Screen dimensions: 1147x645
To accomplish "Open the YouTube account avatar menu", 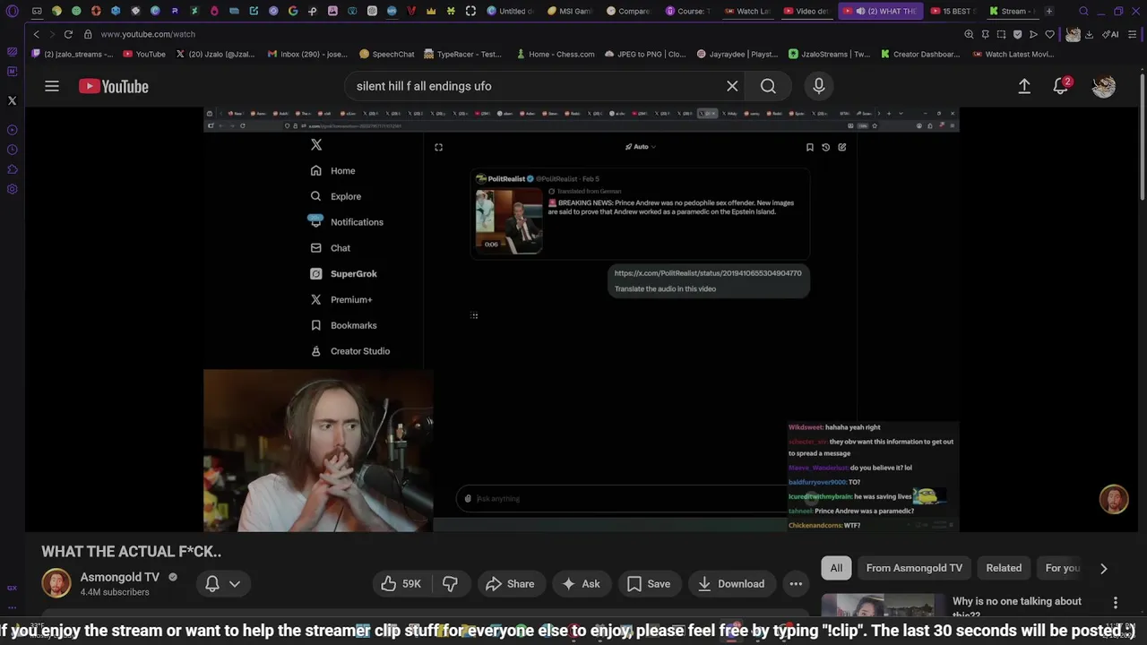I will (1104, 86).
